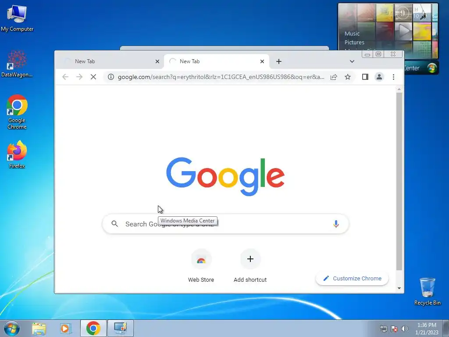Add shortcut on the new tab page
Image resolution: width=449 pixels, height=337 pixels.
pyautogui.click(x=250, y=266)
